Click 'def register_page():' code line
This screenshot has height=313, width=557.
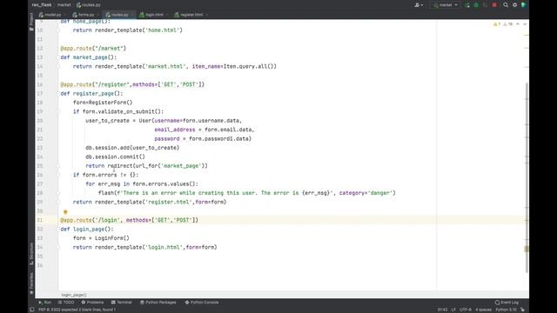tap(91, 94)
